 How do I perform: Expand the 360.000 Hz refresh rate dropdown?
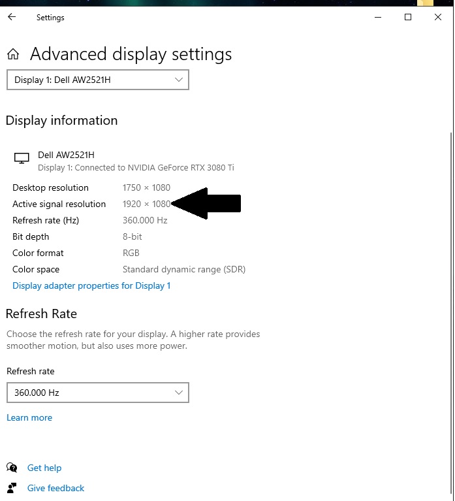click(97, 393)
